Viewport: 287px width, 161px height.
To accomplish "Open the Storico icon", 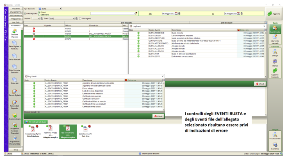I will (x=275, y=63).
